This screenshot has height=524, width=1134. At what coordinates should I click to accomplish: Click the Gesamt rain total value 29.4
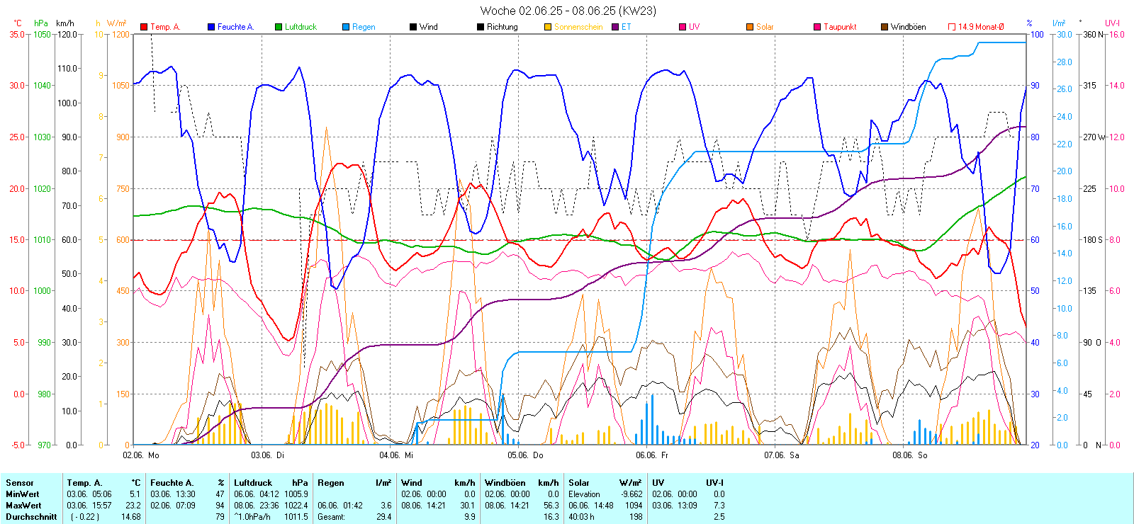[x=383, y=517]
